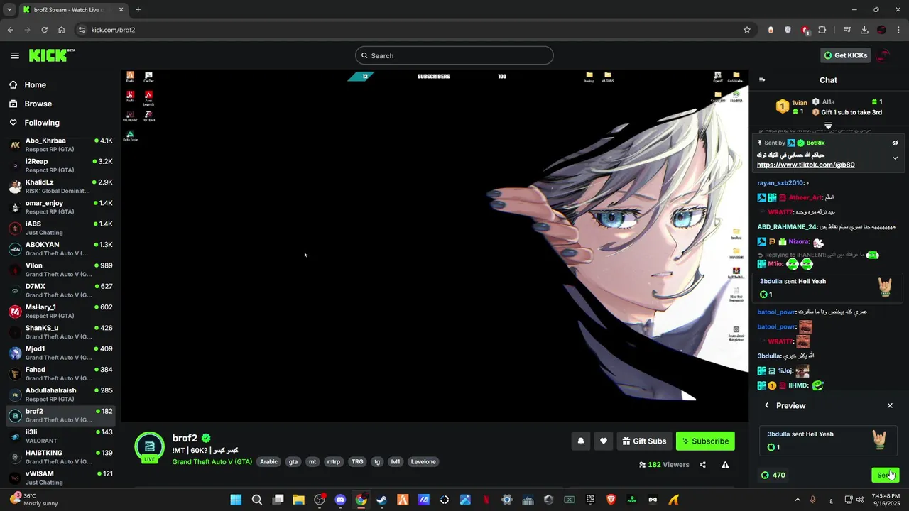Share the stream via share icon
Screen dimensions: 909x511
click(x=702, y=465)
